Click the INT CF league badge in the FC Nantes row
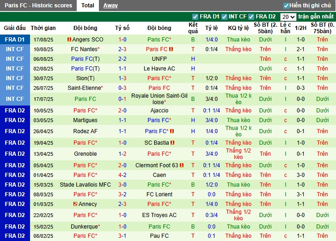Screen dimensions: 336x241 [14, 49]
